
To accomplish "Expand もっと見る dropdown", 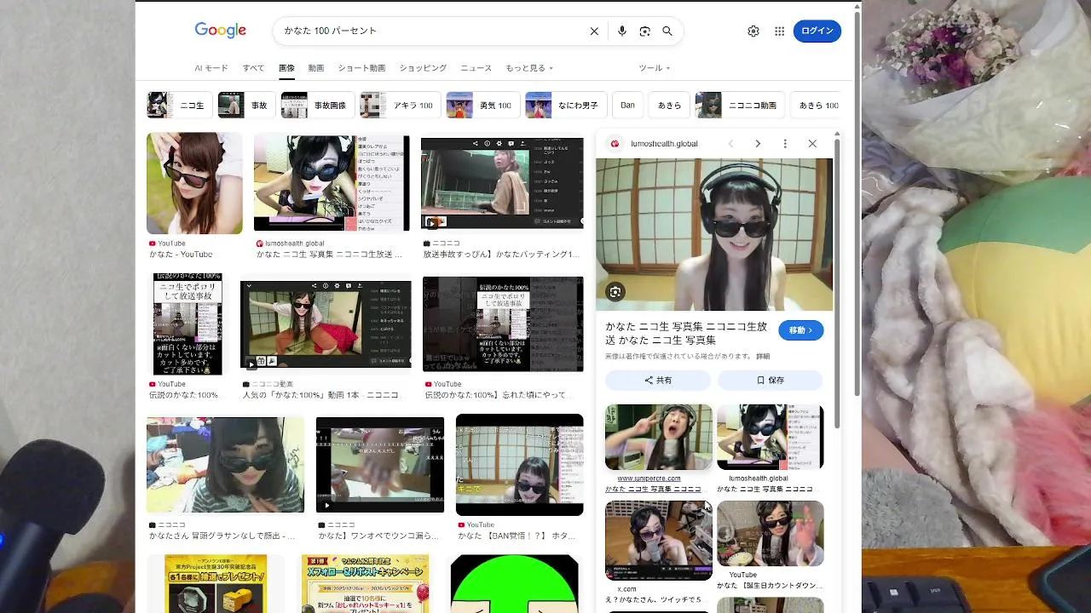I will click(529, 68).
